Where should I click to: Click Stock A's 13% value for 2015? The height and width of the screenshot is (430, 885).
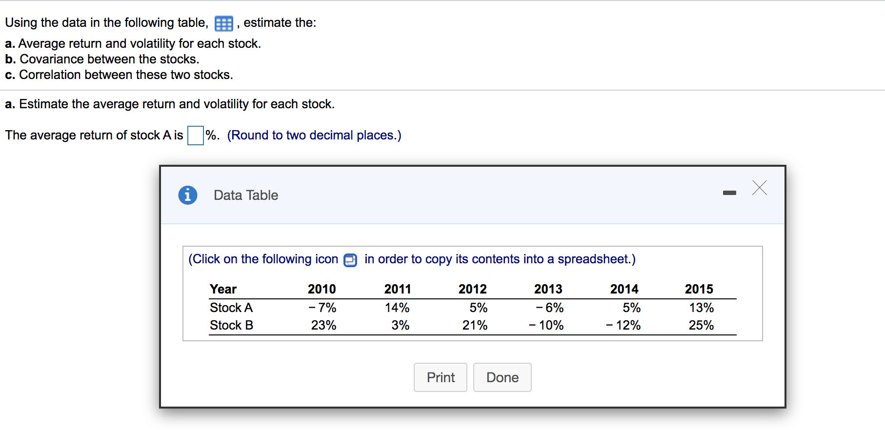[701, 308]
